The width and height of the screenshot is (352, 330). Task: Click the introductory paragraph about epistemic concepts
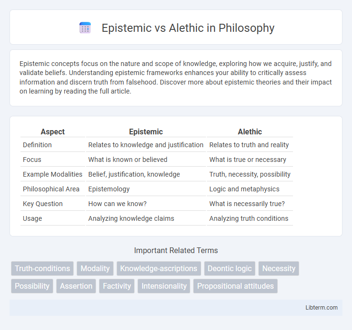pyautogui.click(x=176, y=77)
